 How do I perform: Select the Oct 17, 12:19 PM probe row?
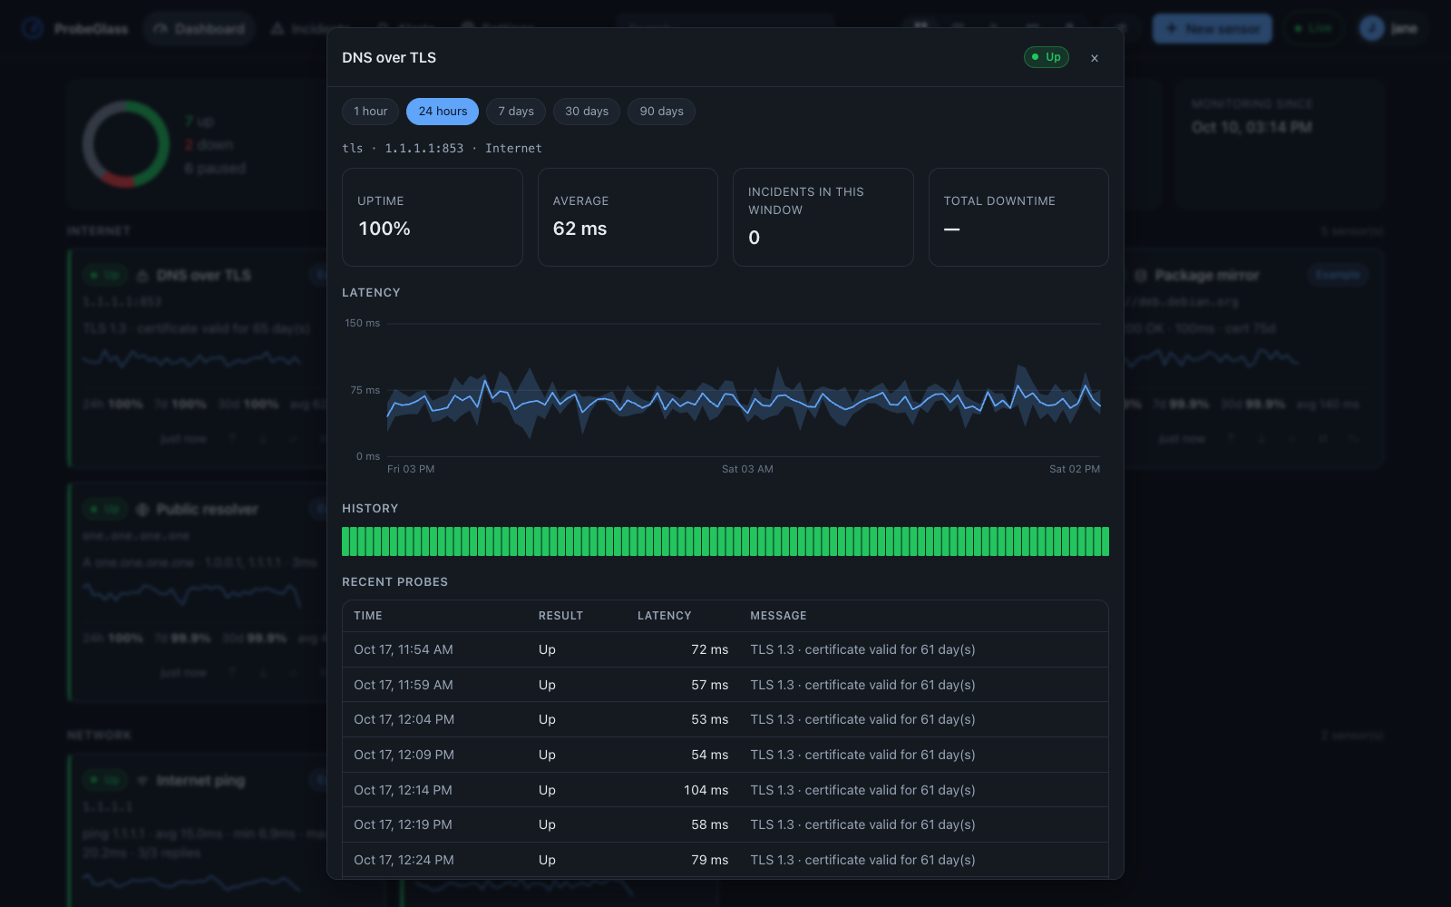click(x=725, y=824)
